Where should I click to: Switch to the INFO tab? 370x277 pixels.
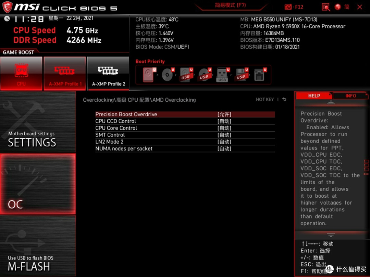coord(351,96)
